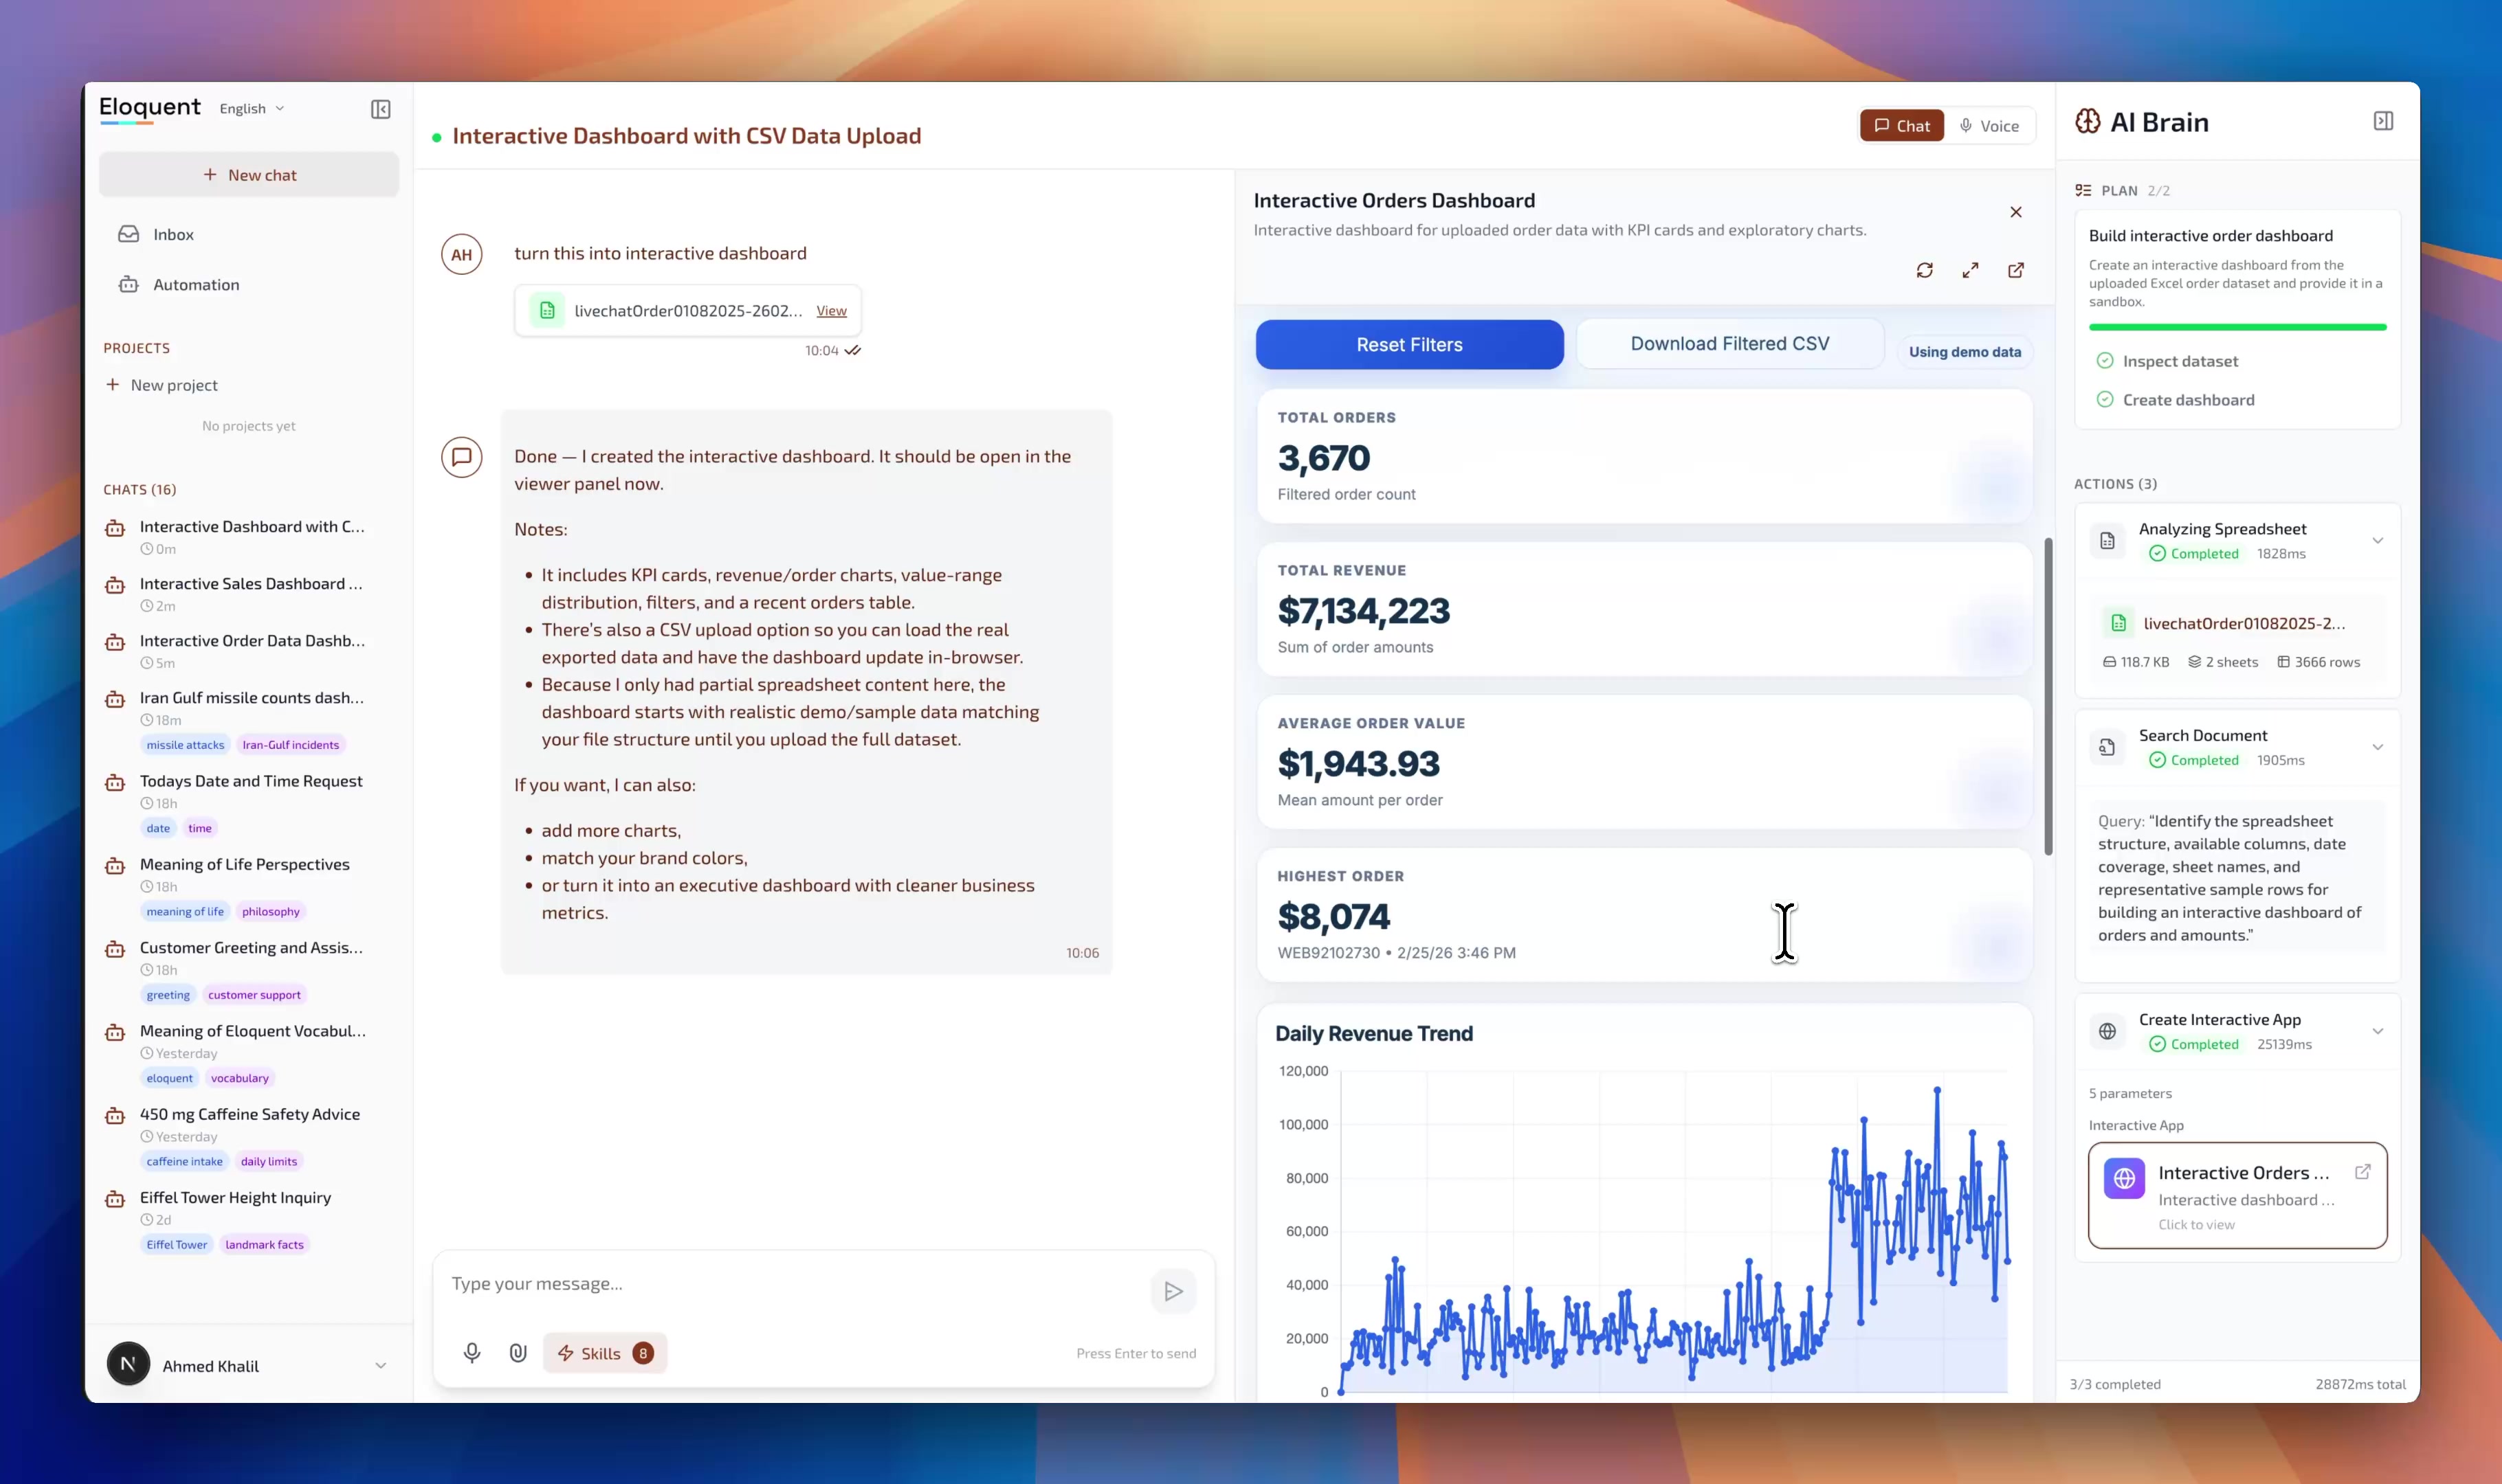Click the assistant message chat bubble avatar
The width and height of the screenshot is (2502, 1484).
pyautogui.click(x=461, y=457)
